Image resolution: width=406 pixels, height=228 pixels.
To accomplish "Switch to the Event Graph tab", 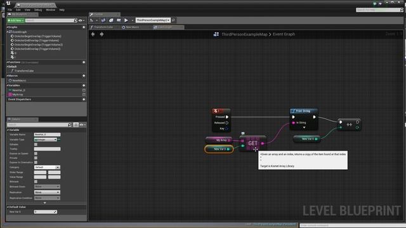I will coord(168,27).
